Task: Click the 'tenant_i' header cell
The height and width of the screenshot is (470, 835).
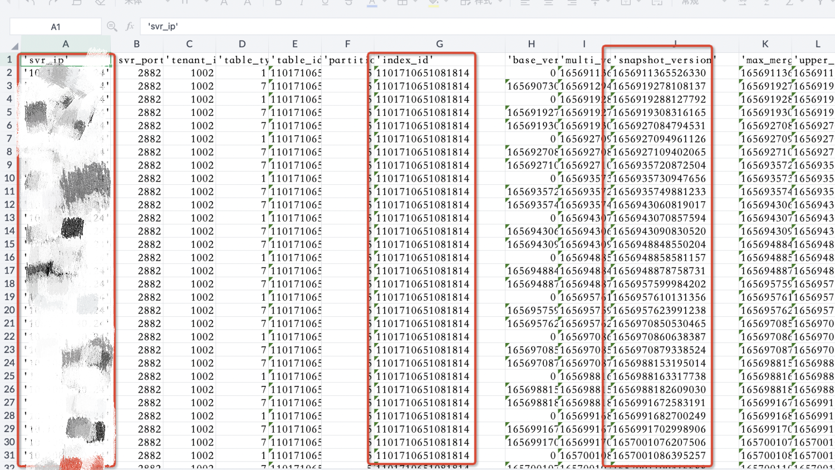Action: coord(189,60)
